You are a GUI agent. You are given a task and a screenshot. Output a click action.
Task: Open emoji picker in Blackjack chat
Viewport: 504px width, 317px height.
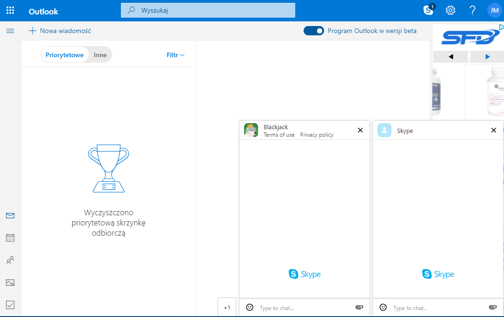coord(250,307)
